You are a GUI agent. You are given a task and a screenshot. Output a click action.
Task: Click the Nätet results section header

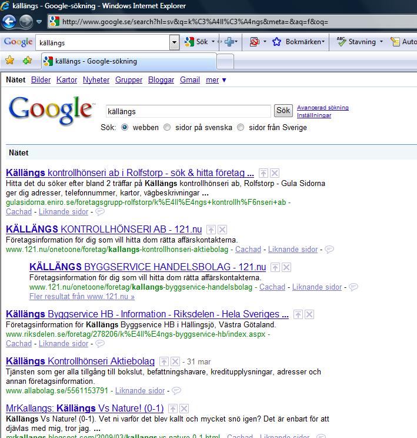coord(19,153)
